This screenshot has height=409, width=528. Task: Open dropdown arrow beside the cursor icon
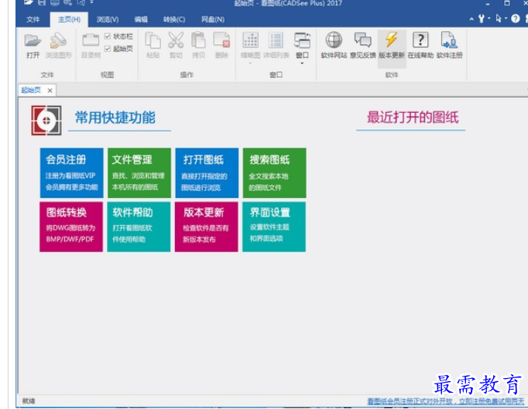506,18
